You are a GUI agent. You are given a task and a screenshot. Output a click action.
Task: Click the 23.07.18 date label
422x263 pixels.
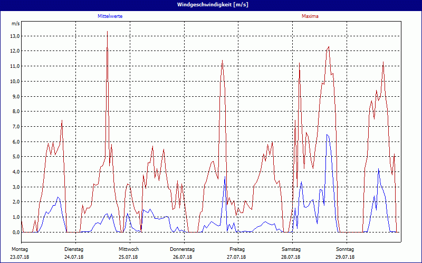[20, 257]
